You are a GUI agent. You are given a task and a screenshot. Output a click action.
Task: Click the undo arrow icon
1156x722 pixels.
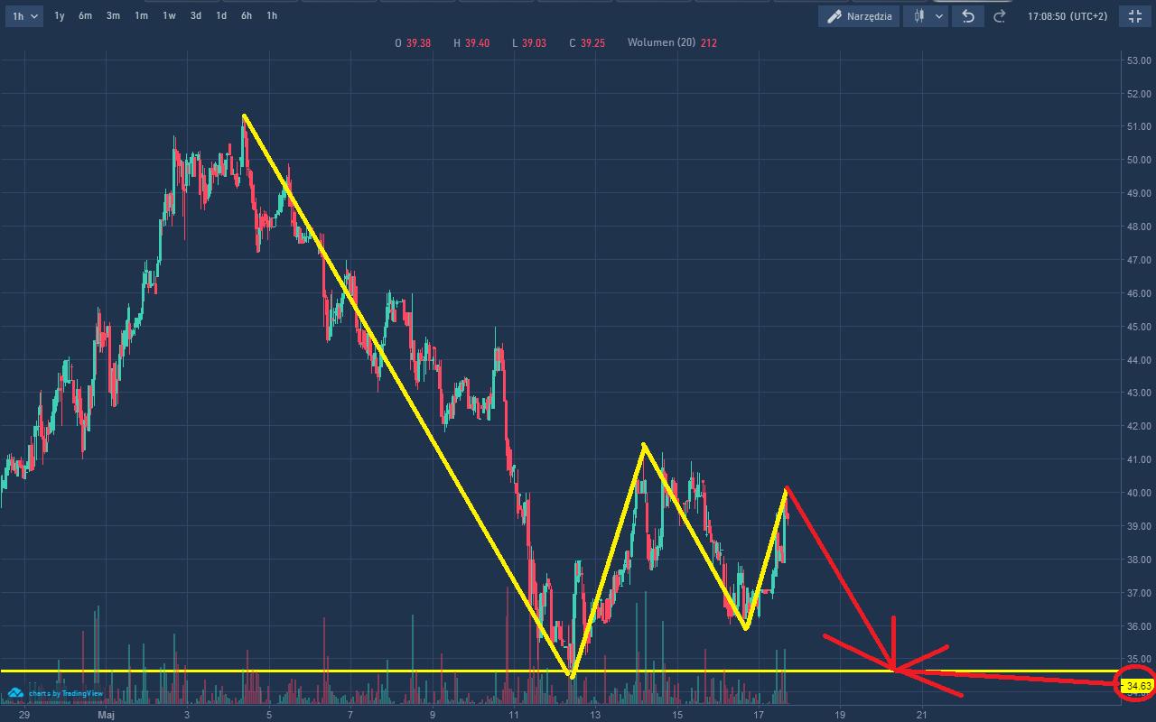(x=968, y=15)
